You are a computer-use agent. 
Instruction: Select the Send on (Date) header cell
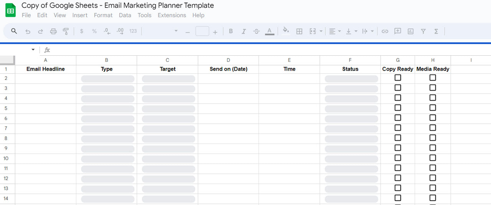click(229, 69)
